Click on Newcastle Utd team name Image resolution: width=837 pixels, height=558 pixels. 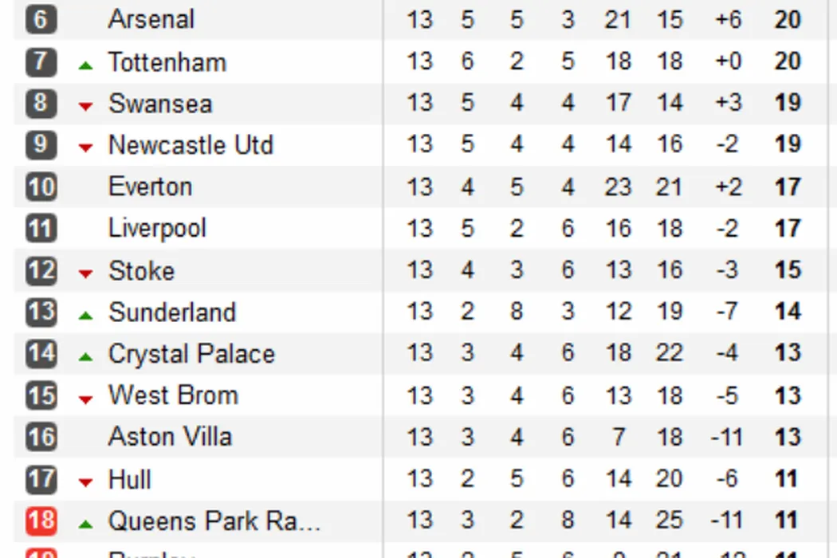coord(191,145)
